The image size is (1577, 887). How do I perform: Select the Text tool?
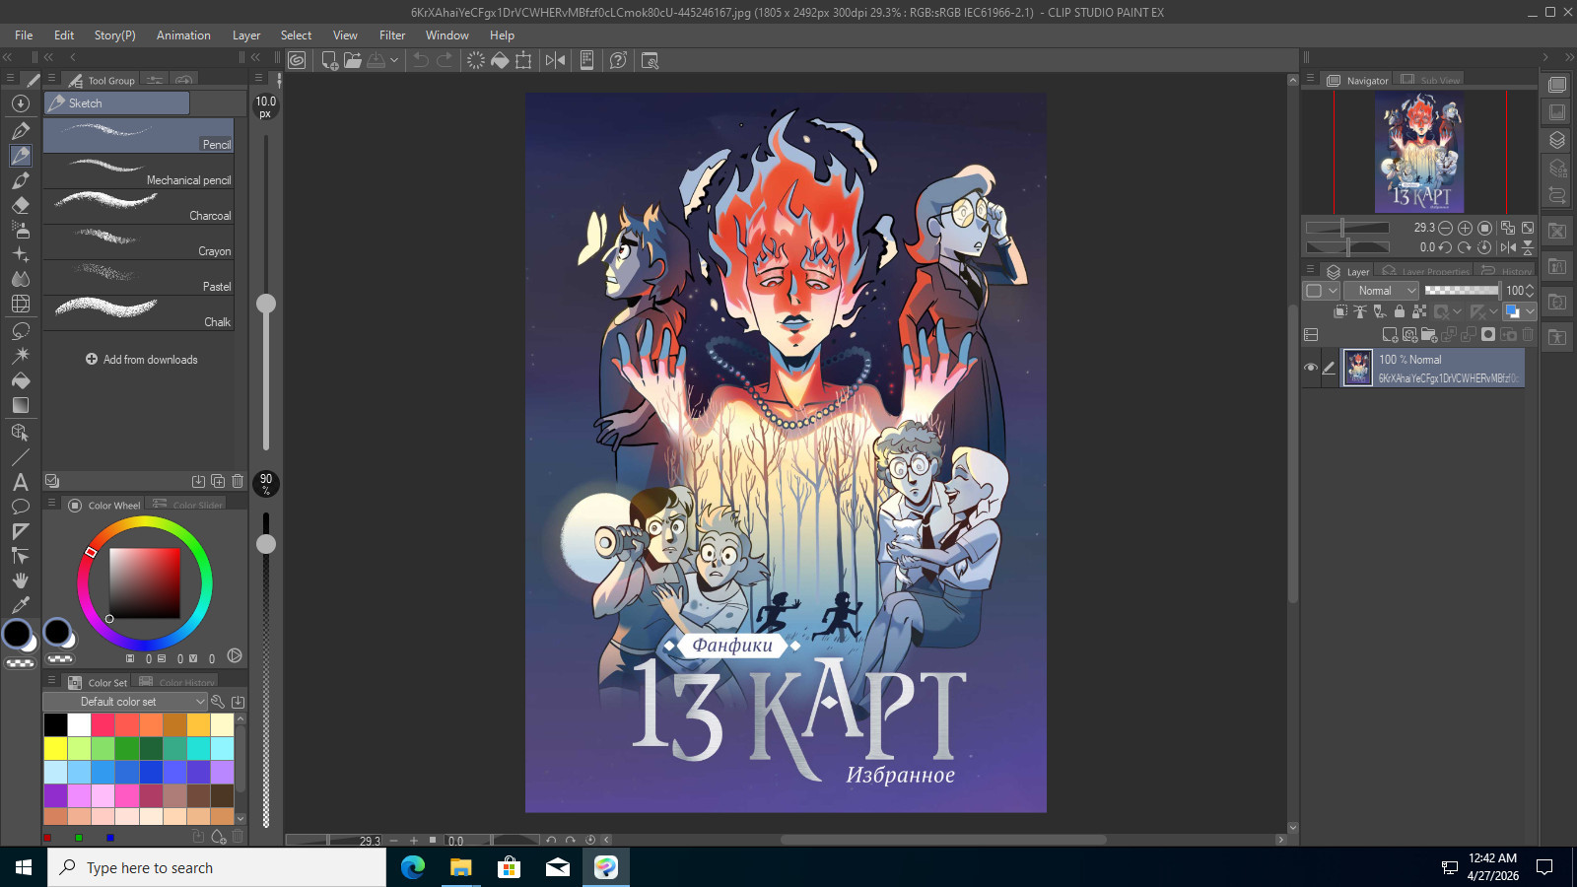pos(20,482)
